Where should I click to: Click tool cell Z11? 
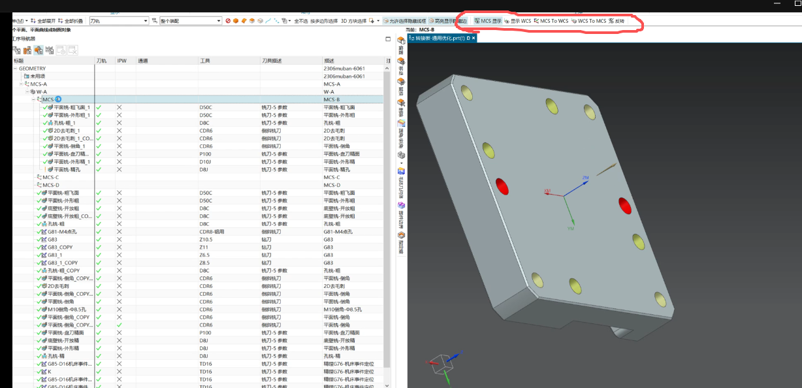coord(203,247)
